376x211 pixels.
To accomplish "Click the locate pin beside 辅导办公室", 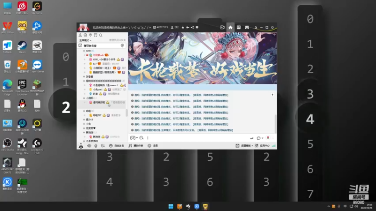I will coord(122,45).
